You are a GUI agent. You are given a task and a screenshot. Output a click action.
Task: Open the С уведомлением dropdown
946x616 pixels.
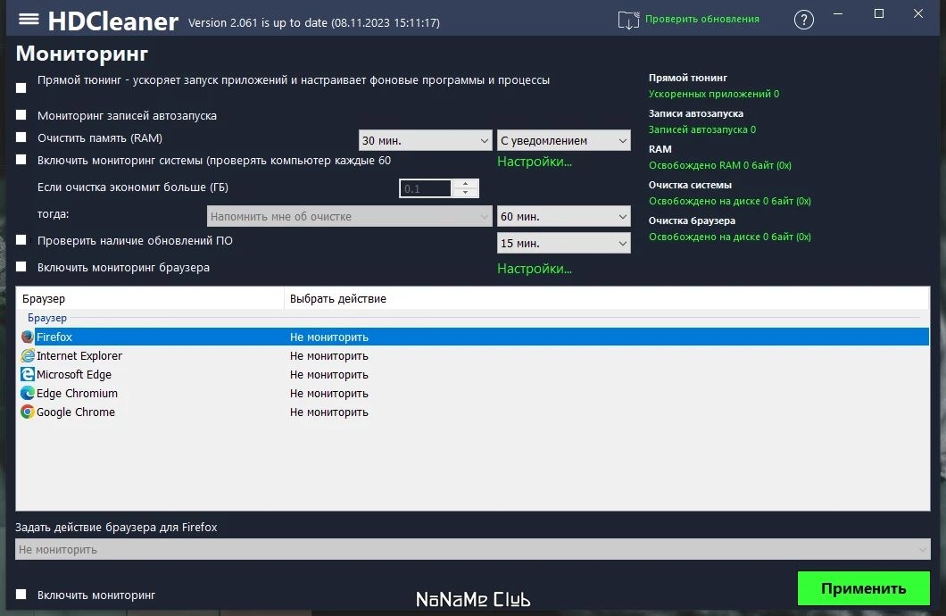tap(563, 140)
